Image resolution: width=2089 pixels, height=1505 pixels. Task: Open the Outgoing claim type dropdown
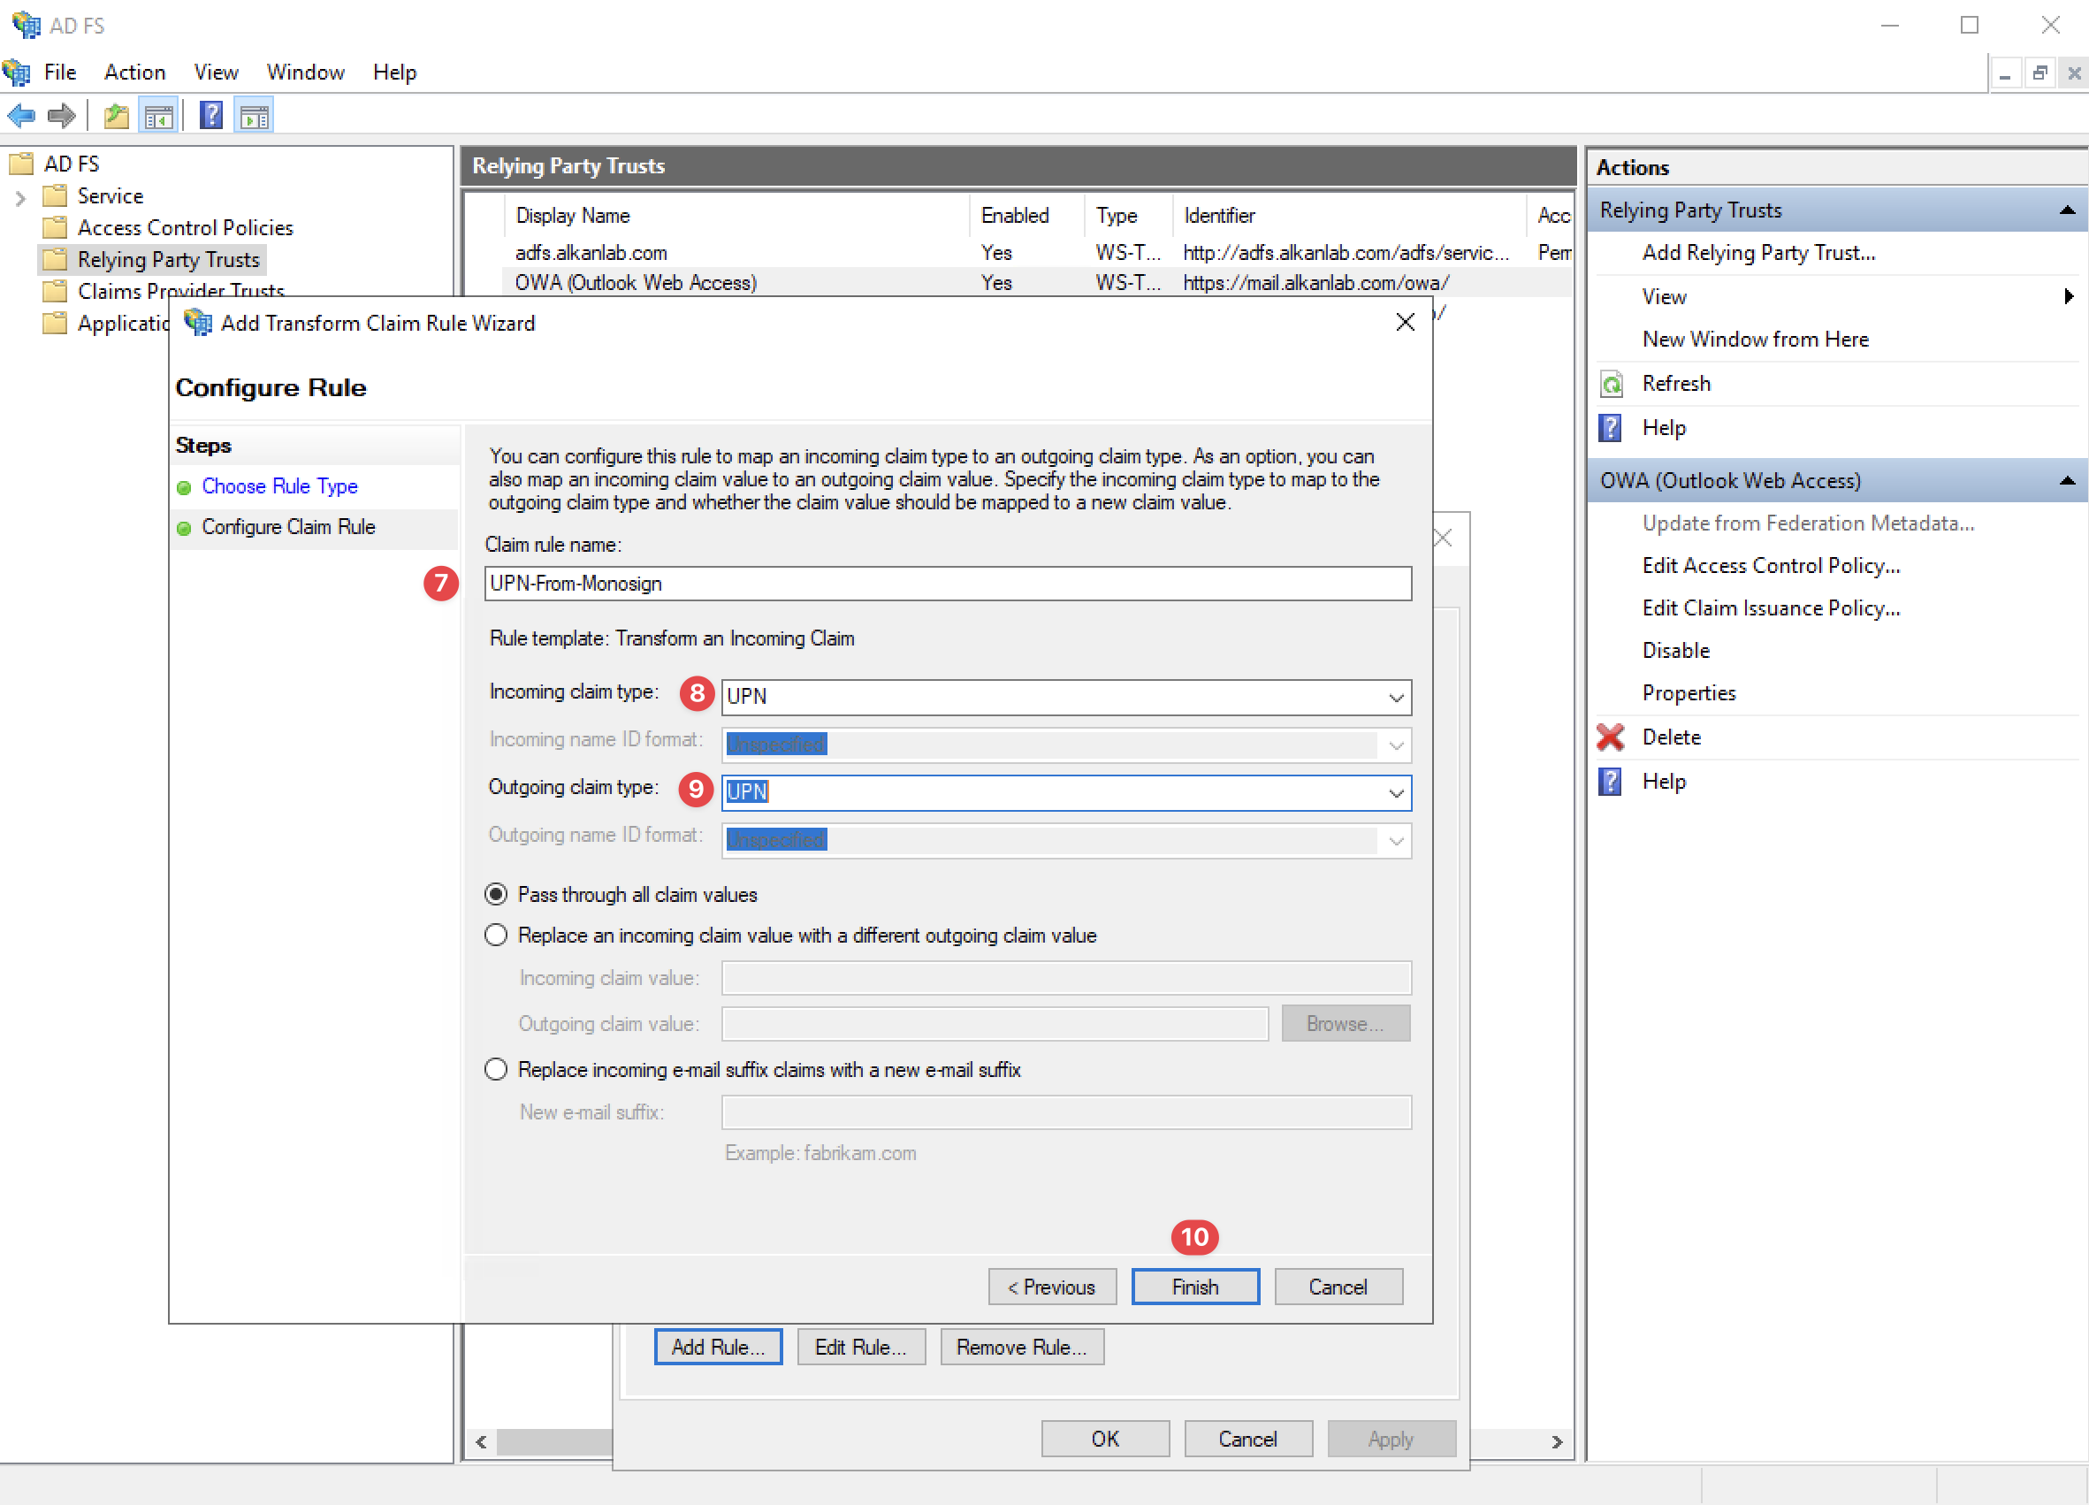tap(1395, 792)
